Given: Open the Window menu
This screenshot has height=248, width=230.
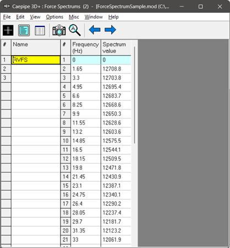Looking at the screenshot, I should point(94,17).
